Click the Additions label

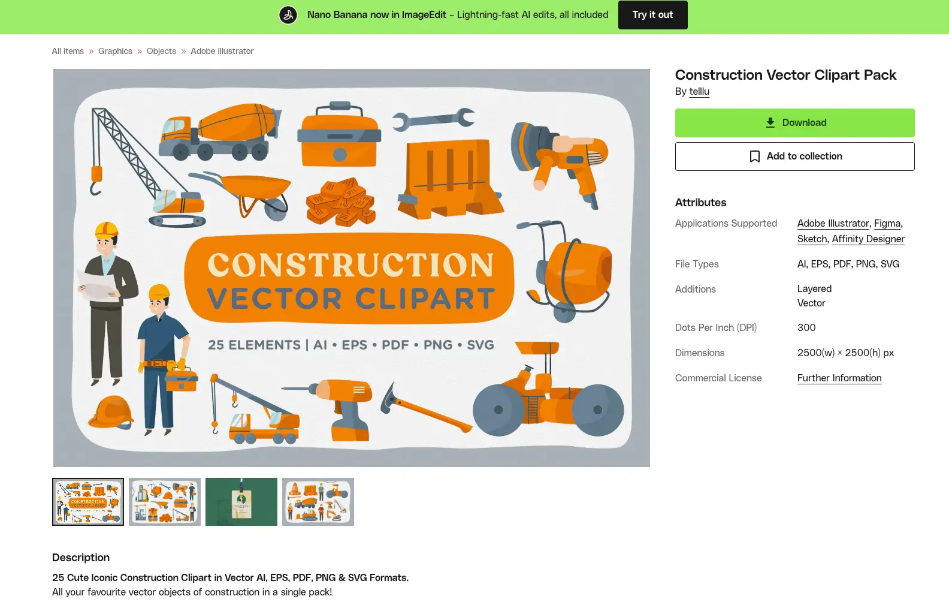pos(695,289)
